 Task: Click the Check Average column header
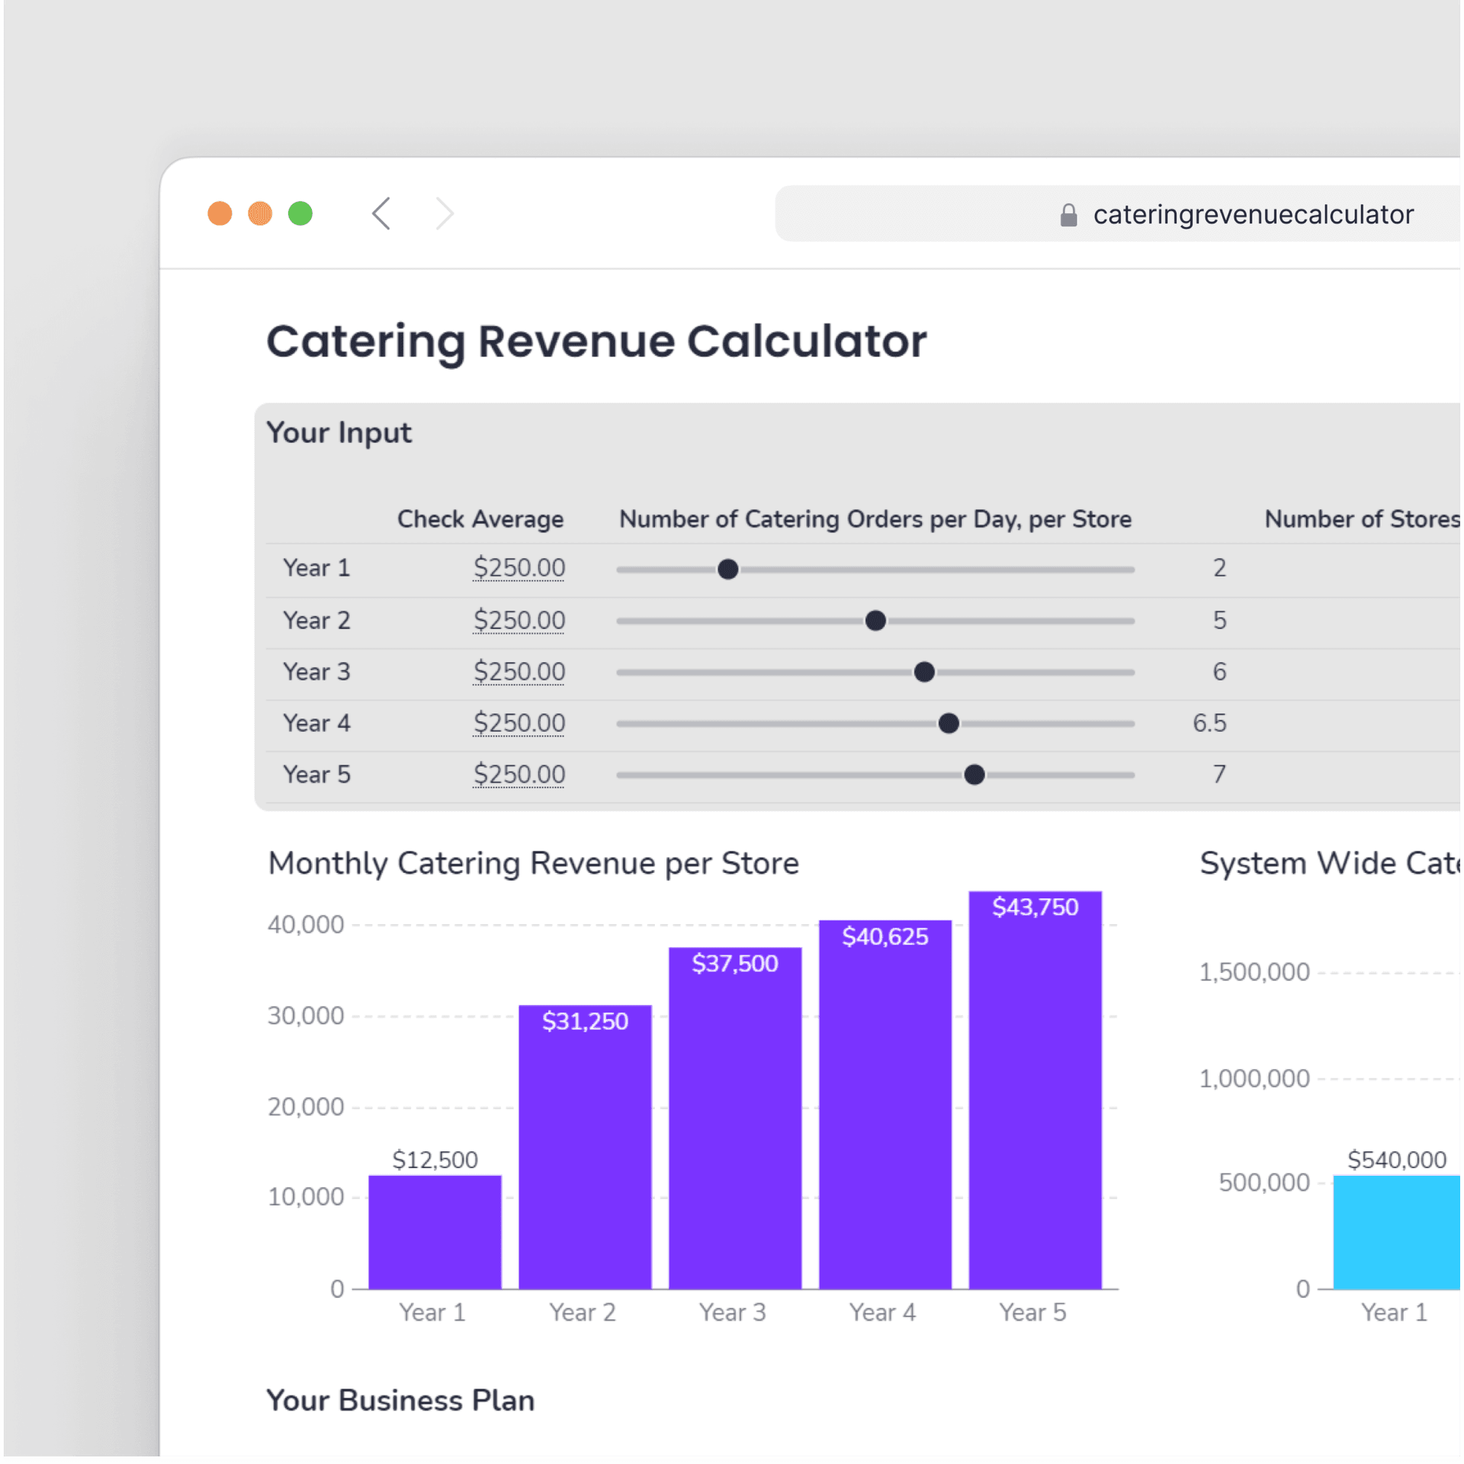click(x=481, y=520)
